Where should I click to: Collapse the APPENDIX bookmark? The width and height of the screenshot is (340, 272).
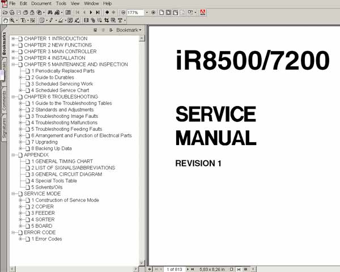[13, 155]
